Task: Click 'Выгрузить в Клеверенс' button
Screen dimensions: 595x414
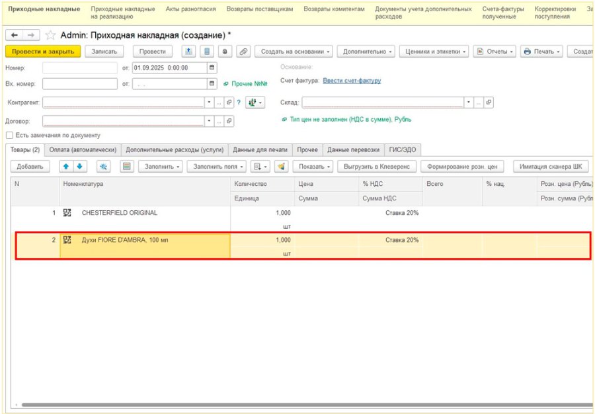Action: pos(377,167)
